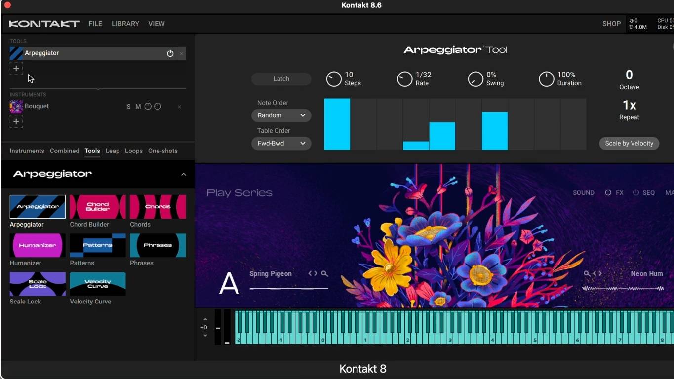This screenshot has height=379, width=674.
Task: Click the divider arrow between Tools and Instruments
Action: point(98,89)
